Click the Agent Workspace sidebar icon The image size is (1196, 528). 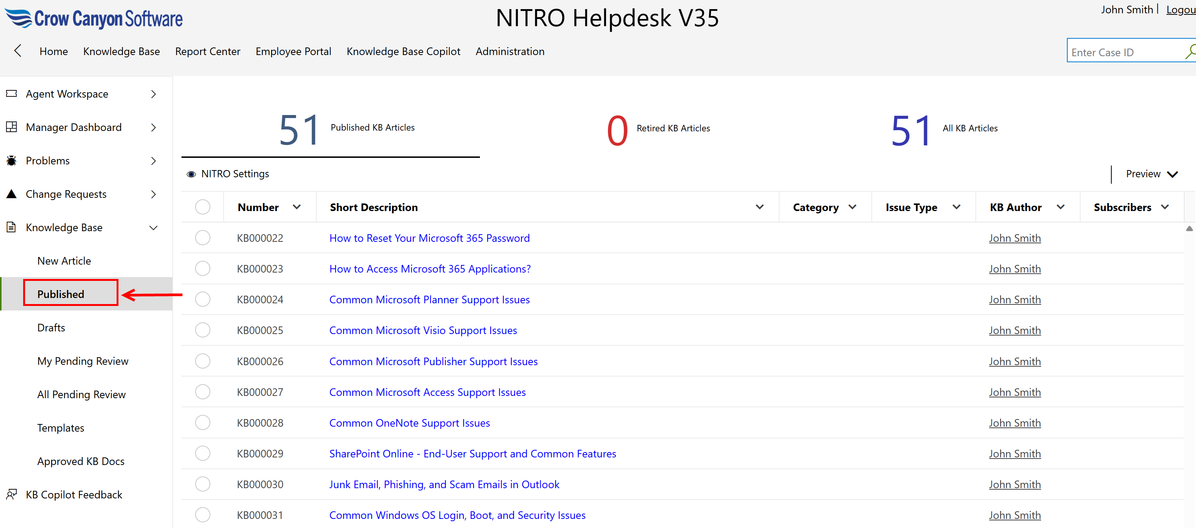pyautogui.click(x=11, y=94)
